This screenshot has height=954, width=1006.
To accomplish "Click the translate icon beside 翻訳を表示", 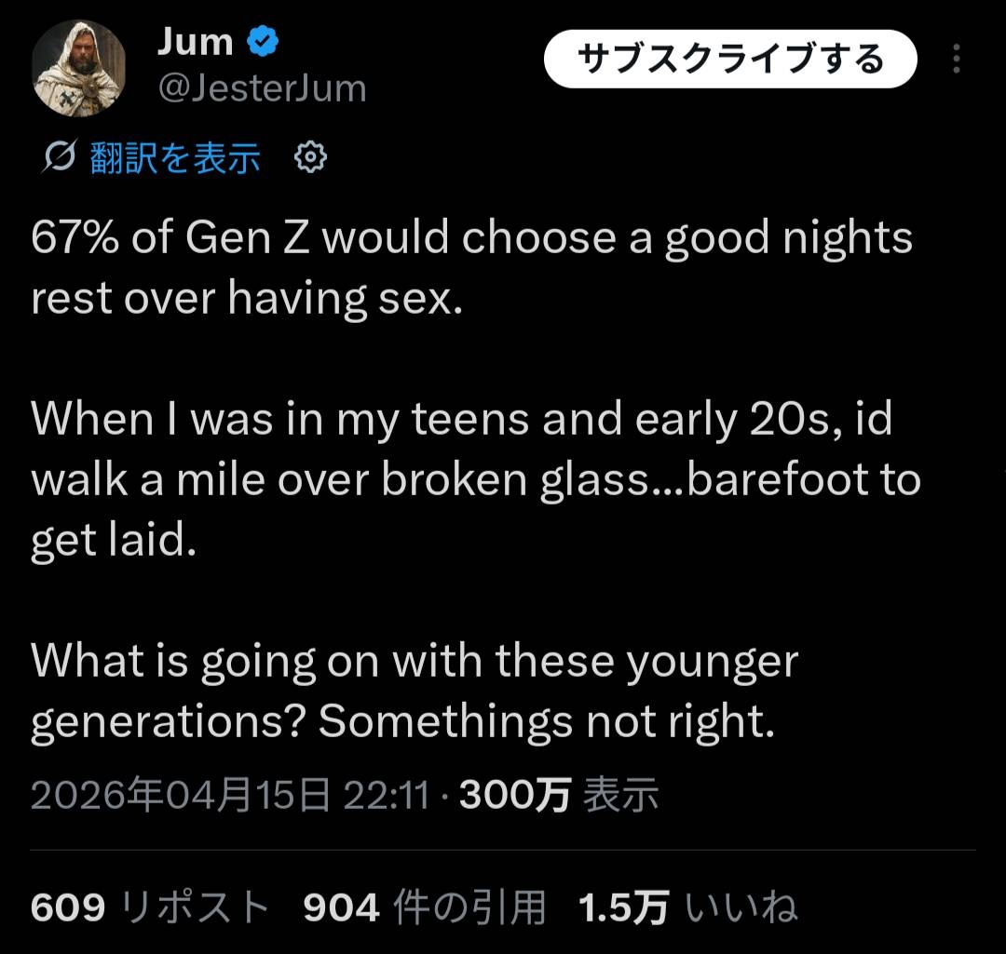I will coord(60,159).
